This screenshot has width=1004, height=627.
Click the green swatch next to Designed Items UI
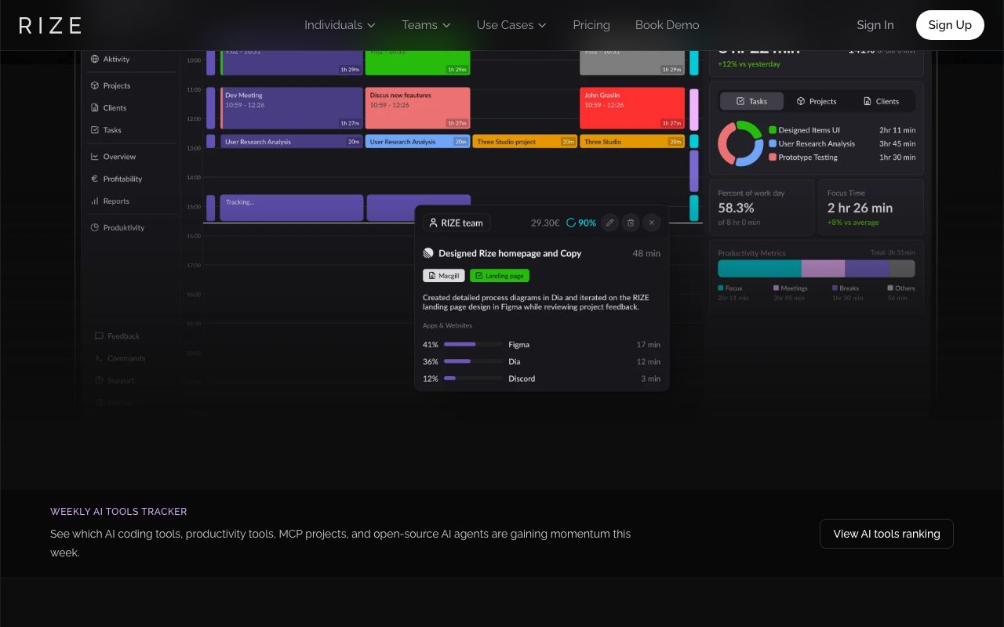773,130
